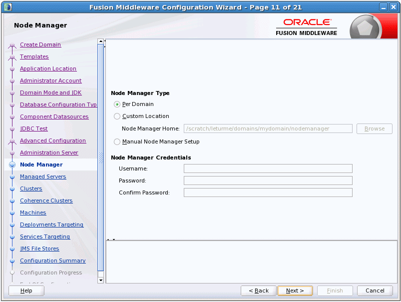Go to Managed Servers step
Viewport: 401px width, 302px height.
(x=43, y=176)
